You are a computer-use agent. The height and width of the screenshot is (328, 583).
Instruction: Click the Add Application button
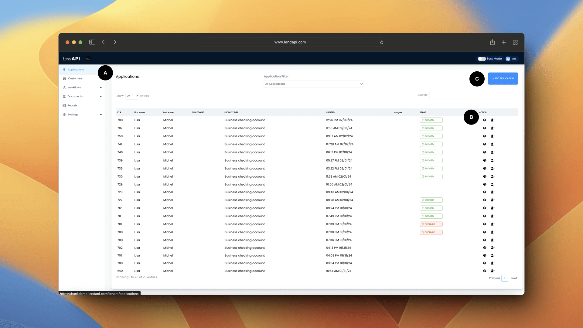point(503,78)
